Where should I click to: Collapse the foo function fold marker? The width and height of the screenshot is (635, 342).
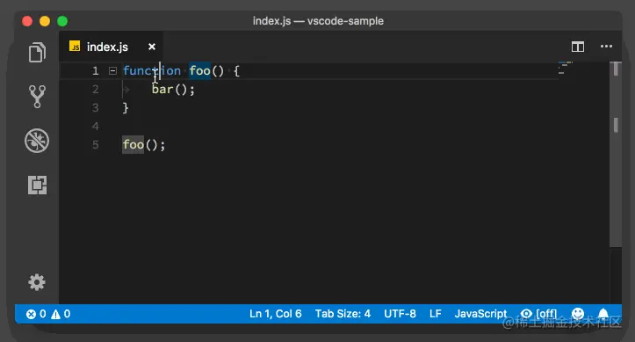point(112,71)
